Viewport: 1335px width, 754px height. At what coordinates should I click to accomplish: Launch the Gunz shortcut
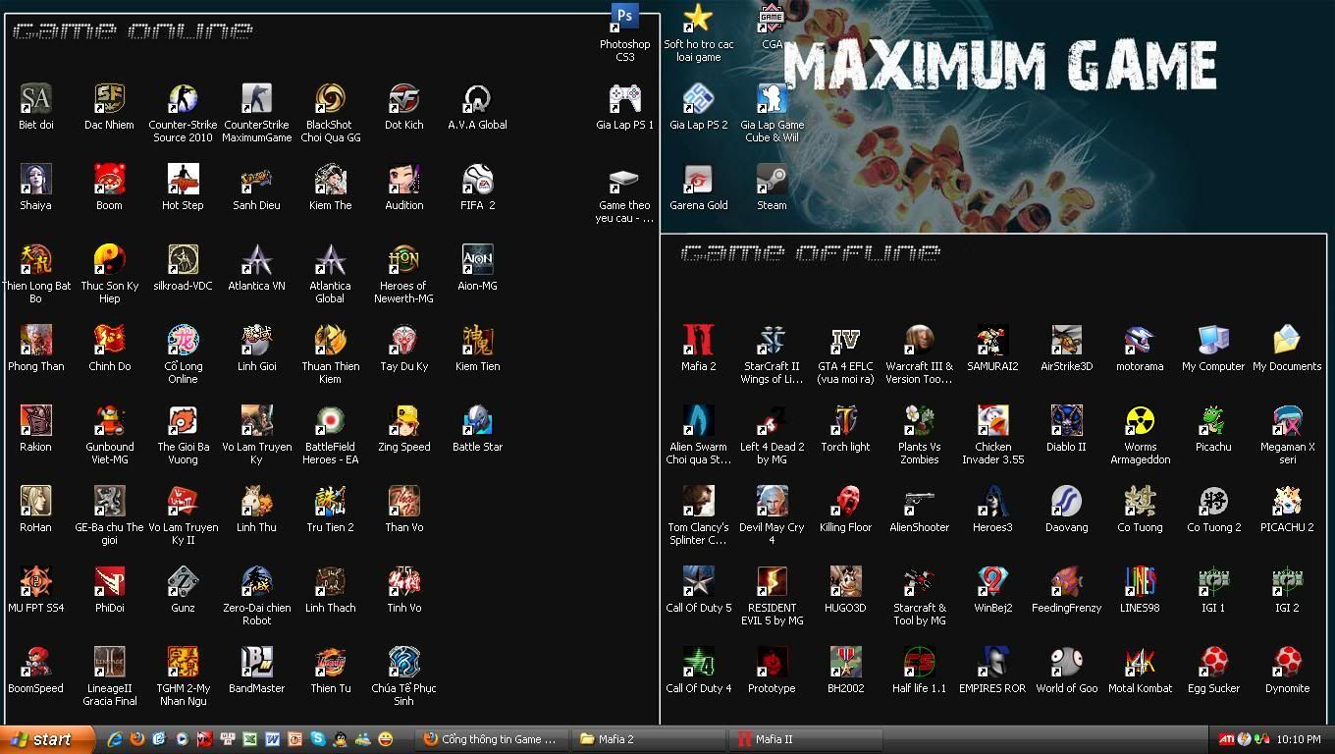[x=183, y=581]
